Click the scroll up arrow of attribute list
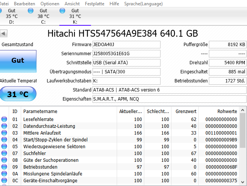Viewport: 247px width, 186px height. click(x=242, y=110)
